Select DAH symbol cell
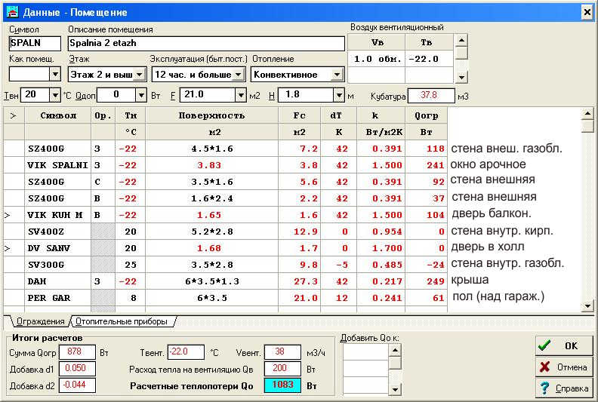Image resolution: width=598 pixels, height=402 pixels. [58, 281]
